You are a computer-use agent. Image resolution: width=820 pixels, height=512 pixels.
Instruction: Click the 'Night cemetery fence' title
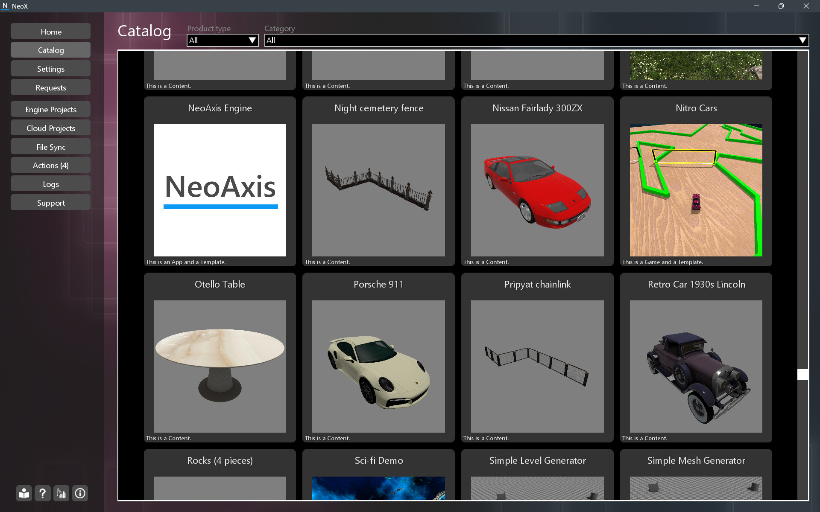tap(379, 108)
